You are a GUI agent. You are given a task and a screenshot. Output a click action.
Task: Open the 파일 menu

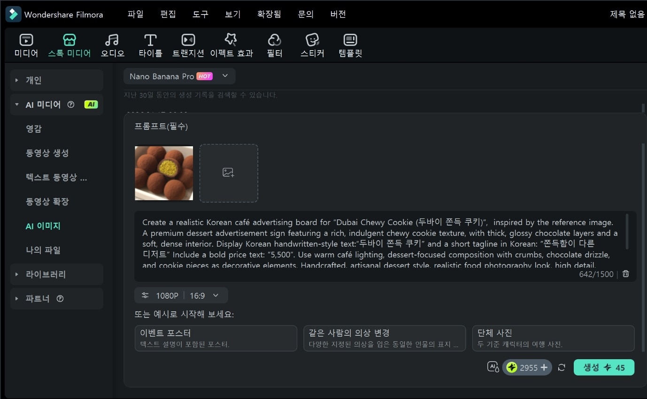pyautogui.click(x=135, y=14)
